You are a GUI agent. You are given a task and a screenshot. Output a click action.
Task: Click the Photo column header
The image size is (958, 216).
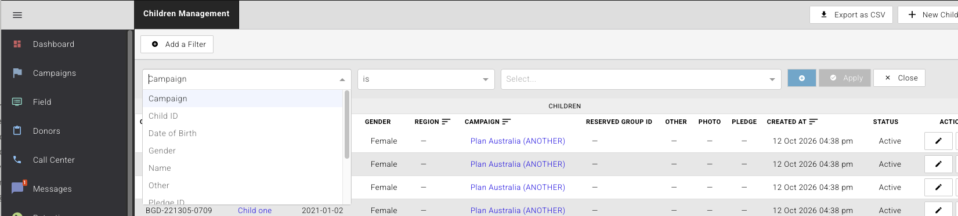click(710, 122)
